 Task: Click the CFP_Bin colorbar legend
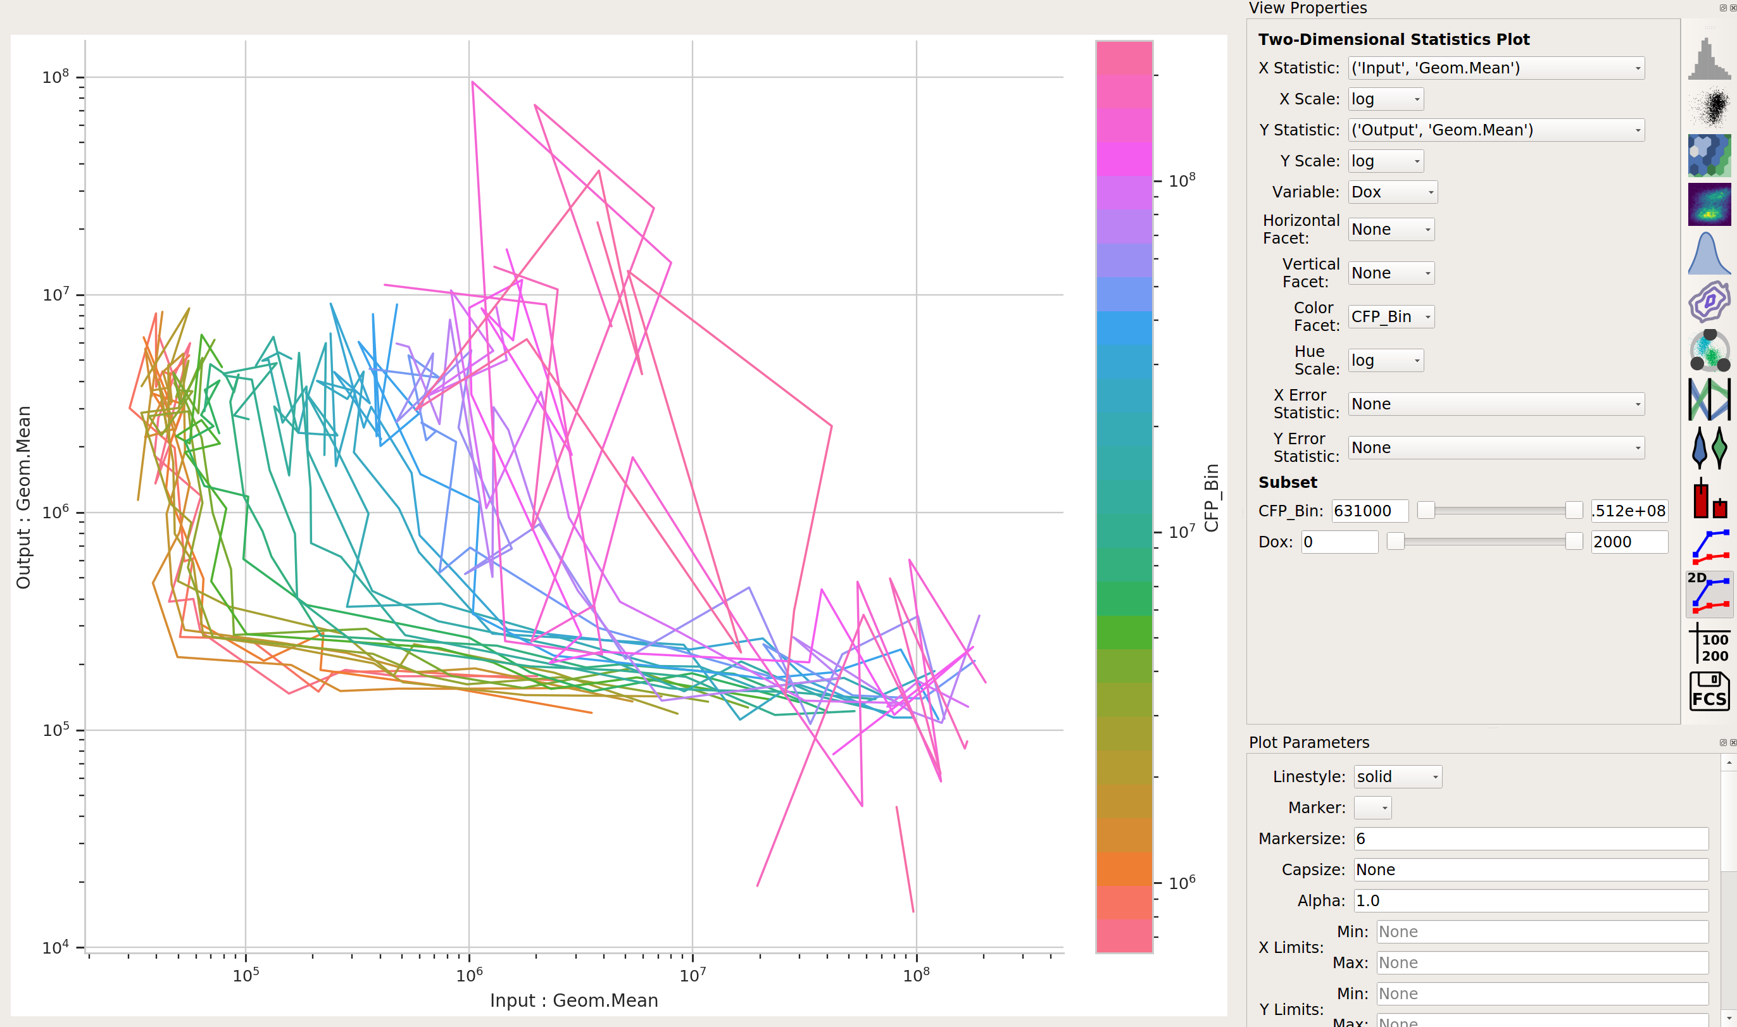click(x=1124, y=496)
